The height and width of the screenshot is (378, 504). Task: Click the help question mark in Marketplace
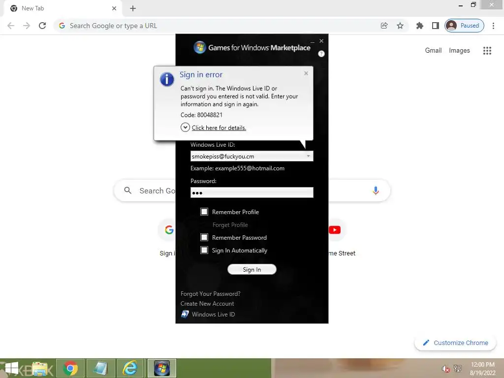[x=321, y=54]
